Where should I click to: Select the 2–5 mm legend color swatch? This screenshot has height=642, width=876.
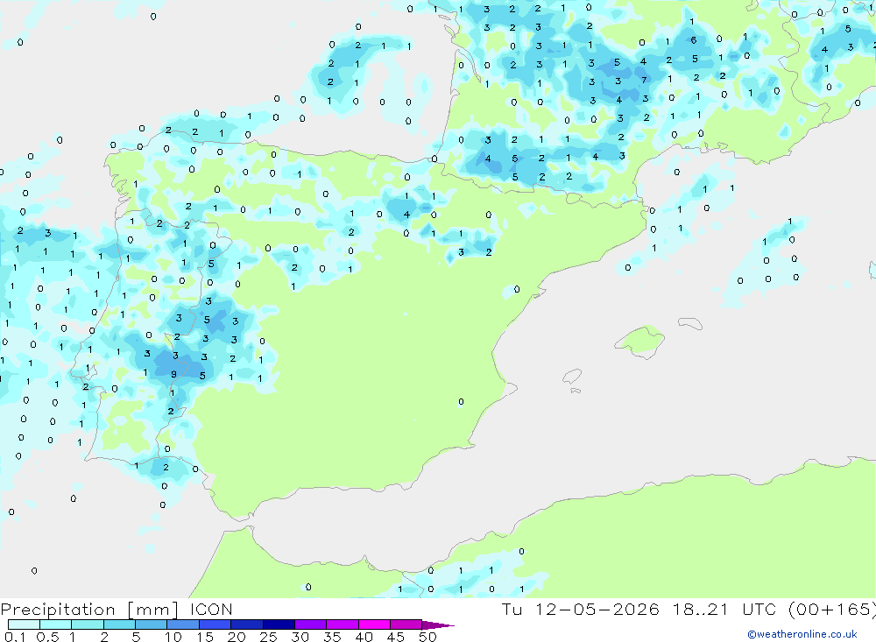[x=119, y=624]
